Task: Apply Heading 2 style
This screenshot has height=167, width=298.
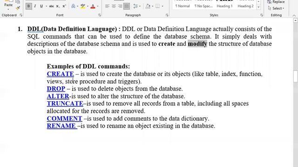Action: coord(245,6)
